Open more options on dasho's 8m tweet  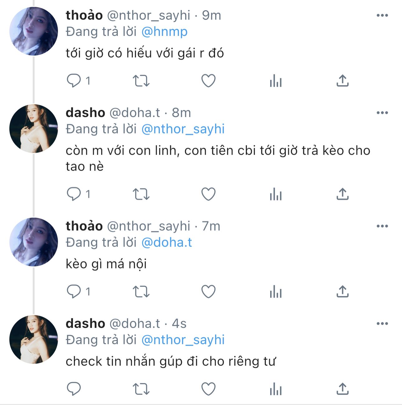pyautogui.click(x=382, y=113)
